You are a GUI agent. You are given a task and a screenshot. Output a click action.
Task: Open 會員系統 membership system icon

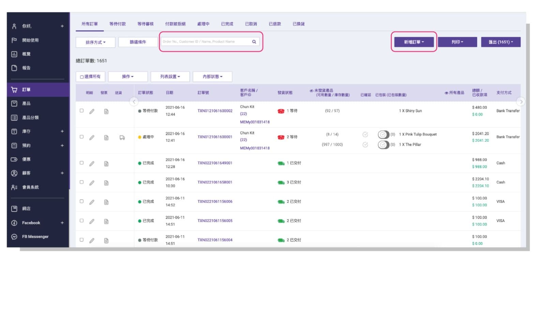[x=14, y=187]
